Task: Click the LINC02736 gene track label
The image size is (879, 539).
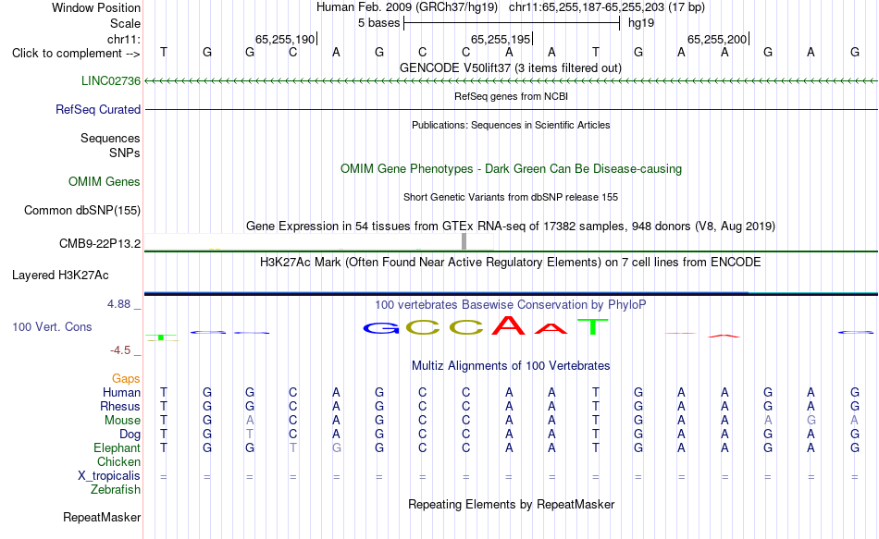Action: click(111, 80)
